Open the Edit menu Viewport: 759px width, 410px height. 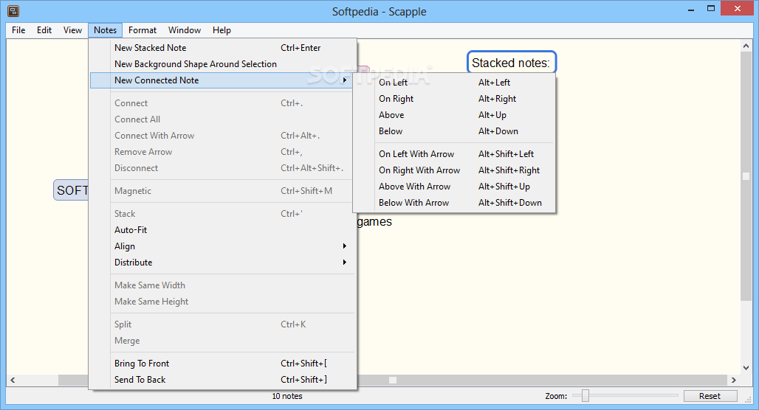(44, 30)
